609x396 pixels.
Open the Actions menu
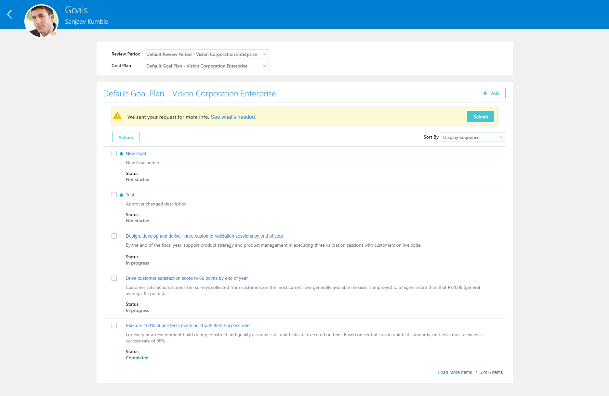tap(126, 137)
